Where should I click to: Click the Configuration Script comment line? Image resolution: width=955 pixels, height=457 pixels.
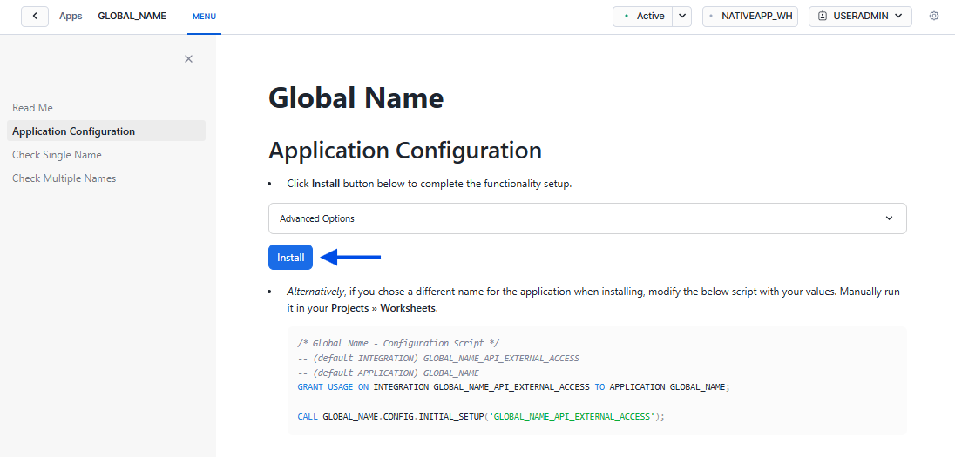[398, 344]
